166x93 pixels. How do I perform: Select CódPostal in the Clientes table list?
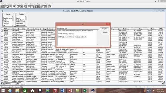6,22
